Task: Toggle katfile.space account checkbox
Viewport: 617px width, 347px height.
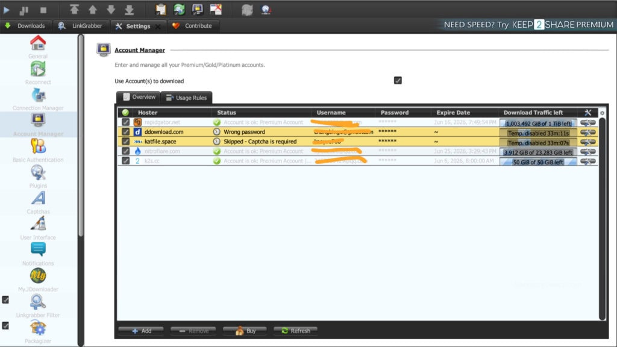Action: (125, 141)
